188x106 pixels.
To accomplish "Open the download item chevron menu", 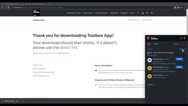I will [x=21, y=101].
